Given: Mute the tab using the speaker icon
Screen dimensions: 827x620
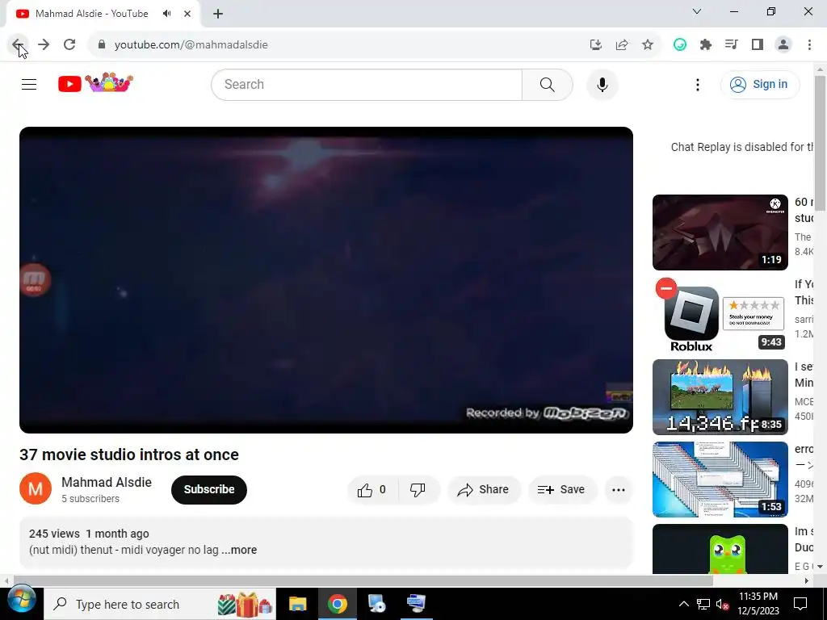Looking at the screenshot, I should [167, 14].
